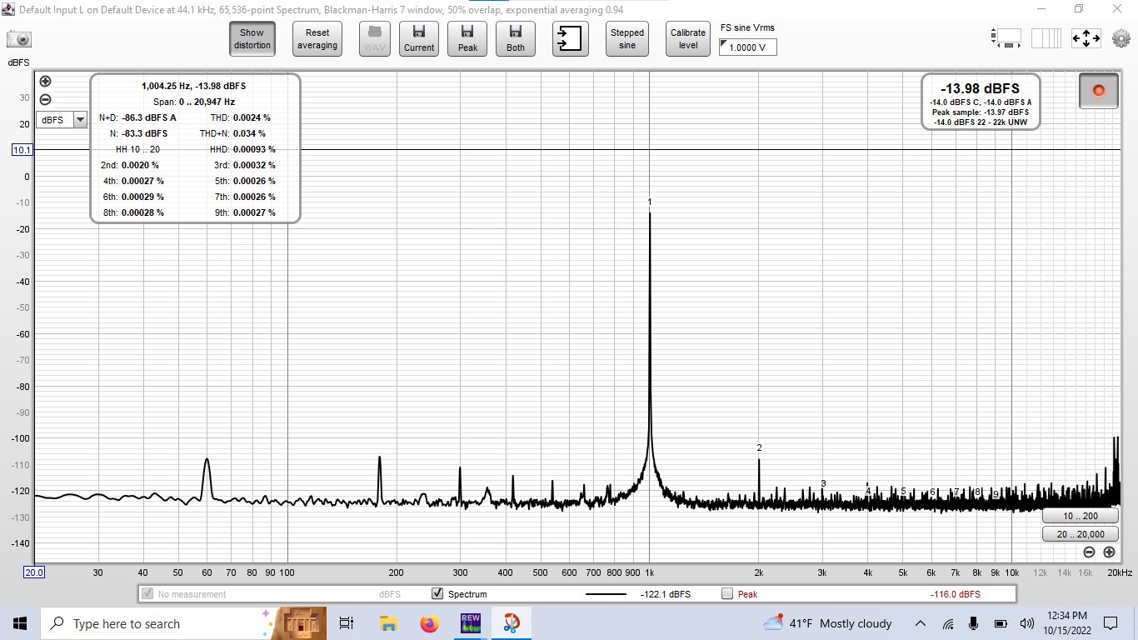Click the -116.0 dBFS Peak legend value
Image resolution: width=1138 pixels, height=640 pixels.
(x=955, y=594)
